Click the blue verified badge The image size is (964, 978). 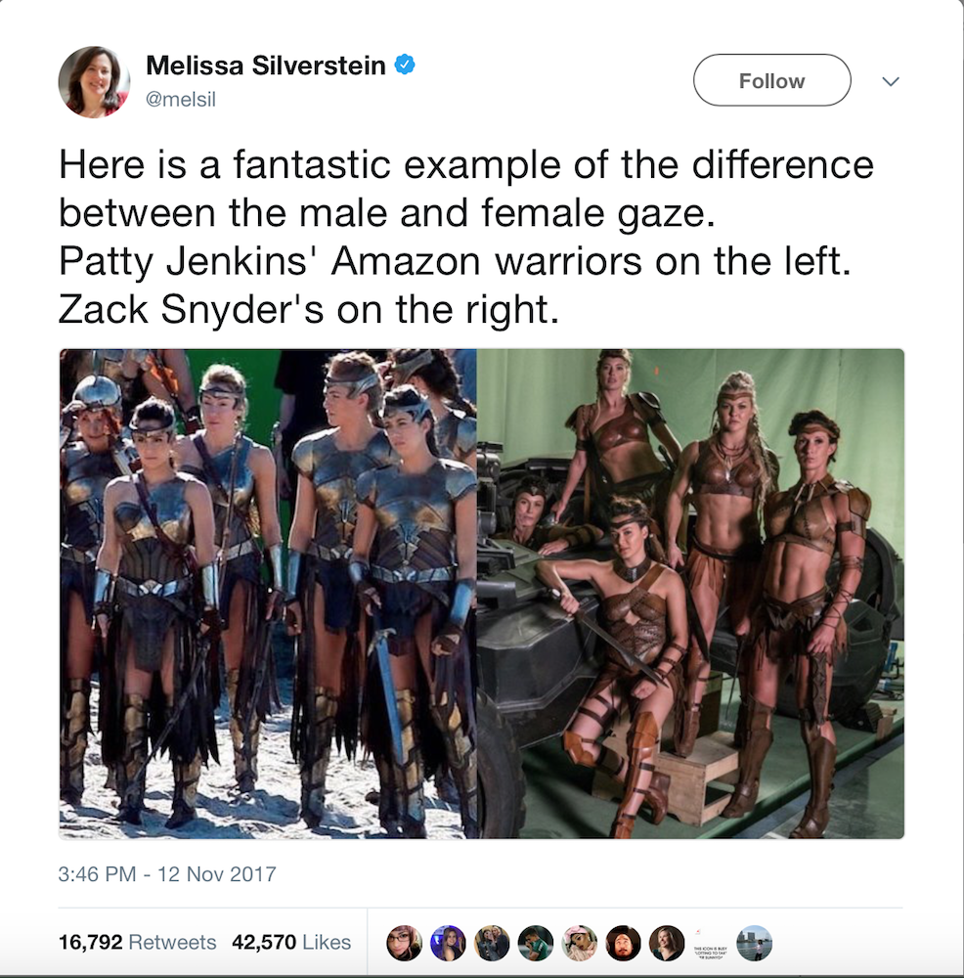[x=406, y=65]
